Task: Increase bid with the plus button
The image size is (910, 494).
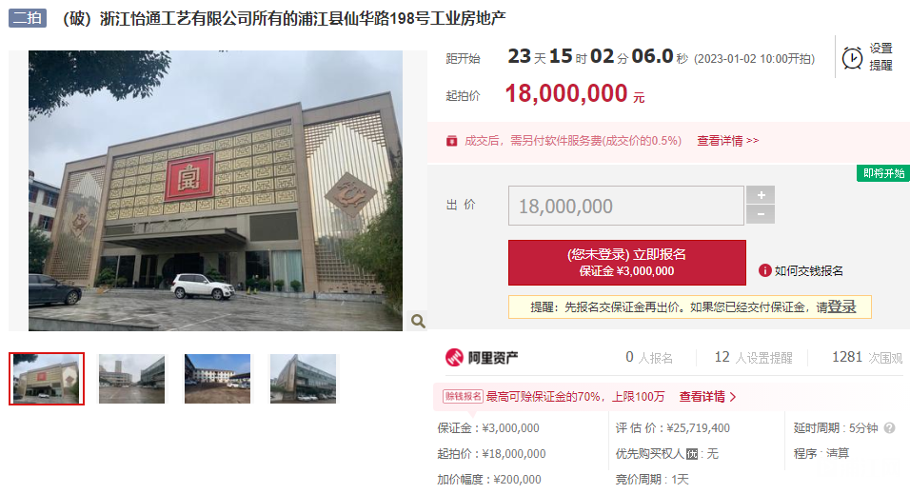Action: [x=761, y=195]
